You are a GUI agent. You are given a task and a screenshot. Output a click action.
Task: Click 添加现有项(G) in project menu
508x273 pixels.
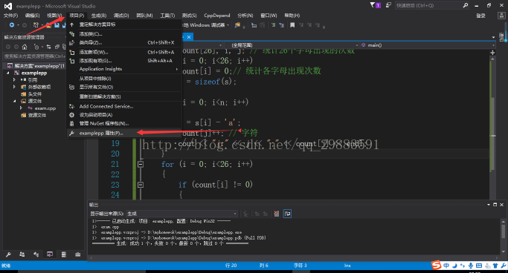[124, 61]
